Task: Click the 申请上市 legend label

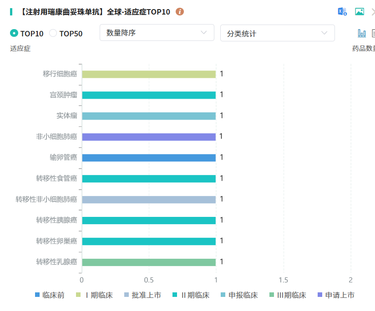Action: click(x=340, y=295)
